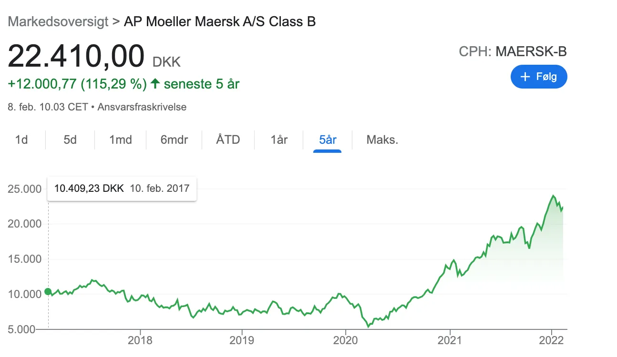Click the green start-point dot on chart
This screenshot has width=617, height=357.
[48, 292]
